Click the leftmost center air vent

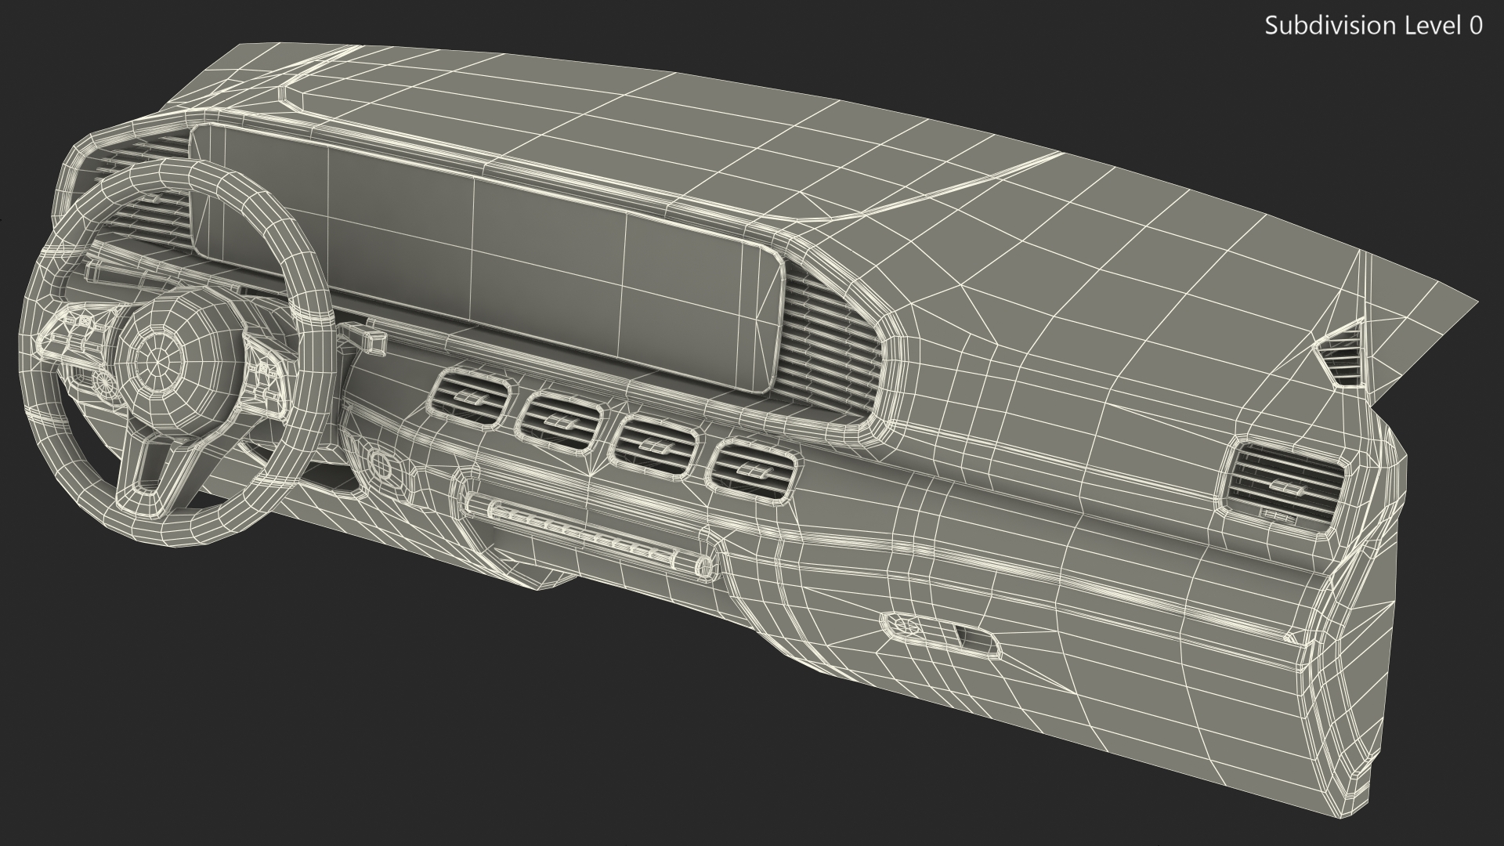pyautogui.click(x=469, y=399)
